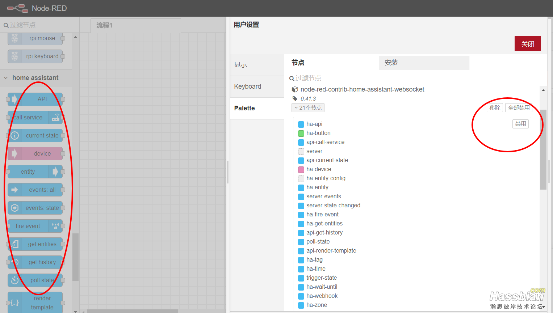Select api-current-state in node list
Screen dimensions: 553x313
tap(327, 160)
